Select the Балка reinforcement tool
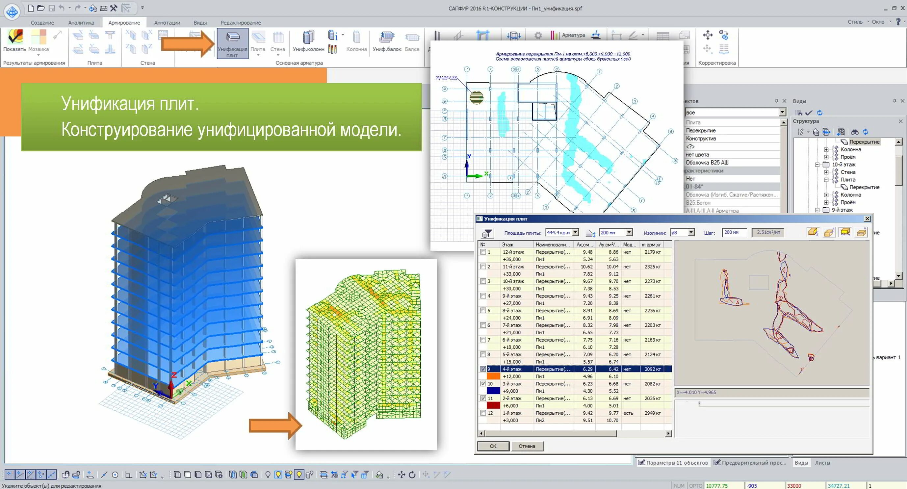Screen dimensions: 907x489 (412, 41)
